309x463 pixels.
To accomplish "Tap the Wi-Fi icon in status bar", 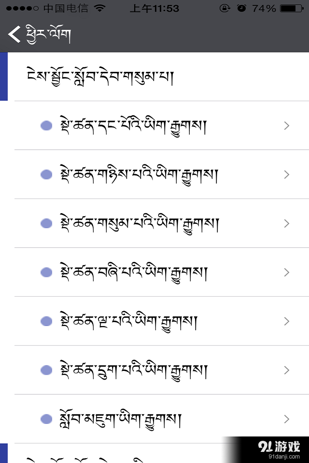I will tap(100, 8).
